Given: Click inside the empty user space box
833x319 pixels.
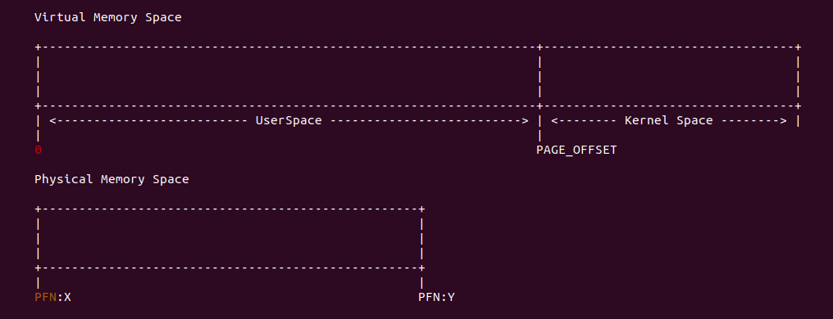Looking at the screenshot, I should click(x=289, y=76).
